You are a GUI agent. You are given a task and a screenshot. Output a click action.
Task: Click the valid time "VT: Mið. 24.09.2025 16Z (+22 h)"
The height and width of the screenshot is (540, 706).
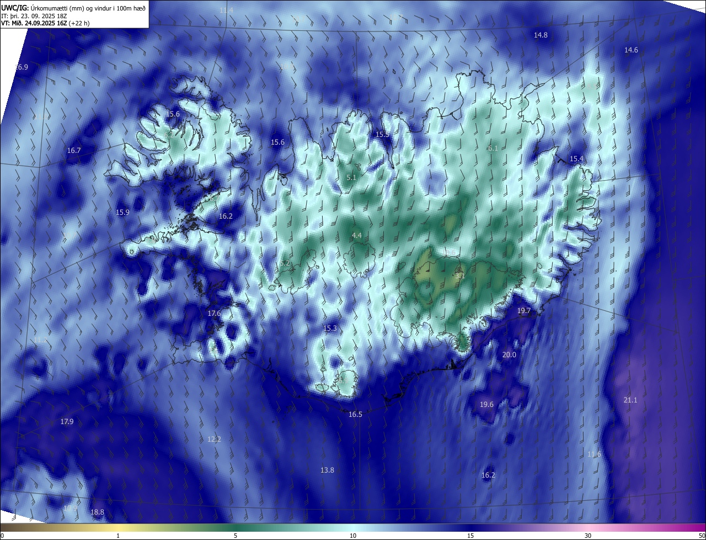coord(46,23)
